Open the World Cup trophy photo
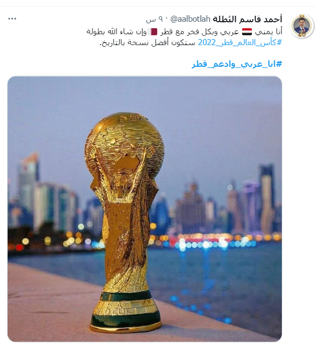This screenshot has height=345, width=315. pos(145,209)
